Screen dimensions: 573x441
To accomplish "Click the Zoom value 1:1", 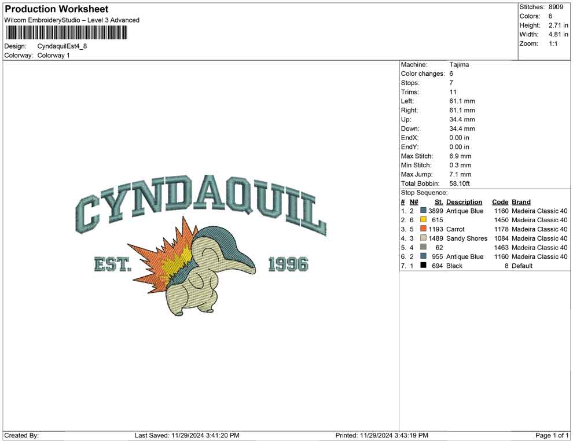I will (x=553, y=43).
